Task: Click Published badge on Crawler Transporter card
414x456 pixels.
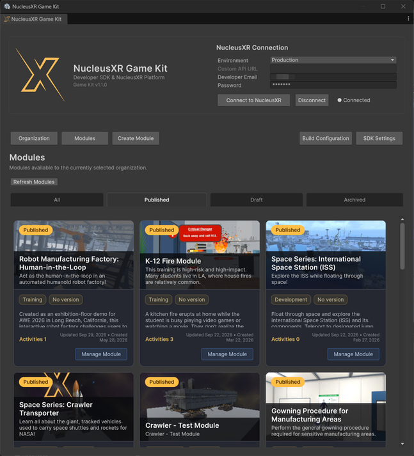Action: point(36,382)
